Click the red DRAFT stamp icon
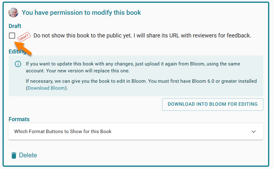274x169 pixels. [x=24, y=37]
